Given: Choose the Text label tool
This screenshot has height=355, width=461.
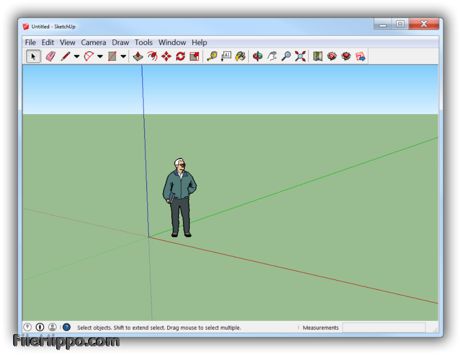Looking at the screenshot, I should tap(226, 56).
